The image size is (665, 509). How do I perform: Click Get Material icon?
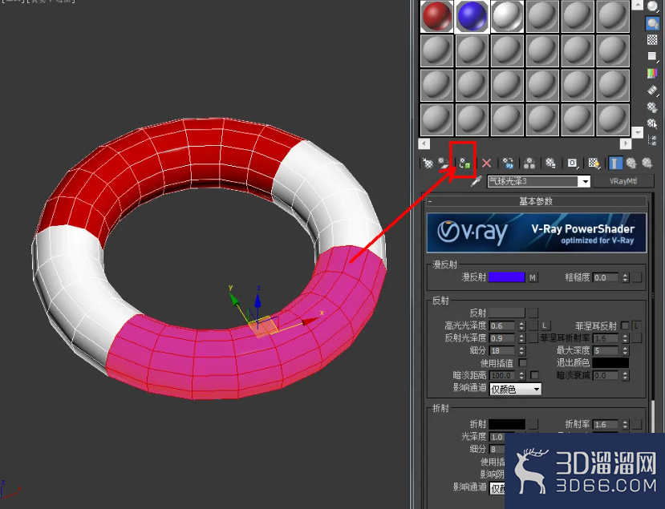(x=428, y=164)
